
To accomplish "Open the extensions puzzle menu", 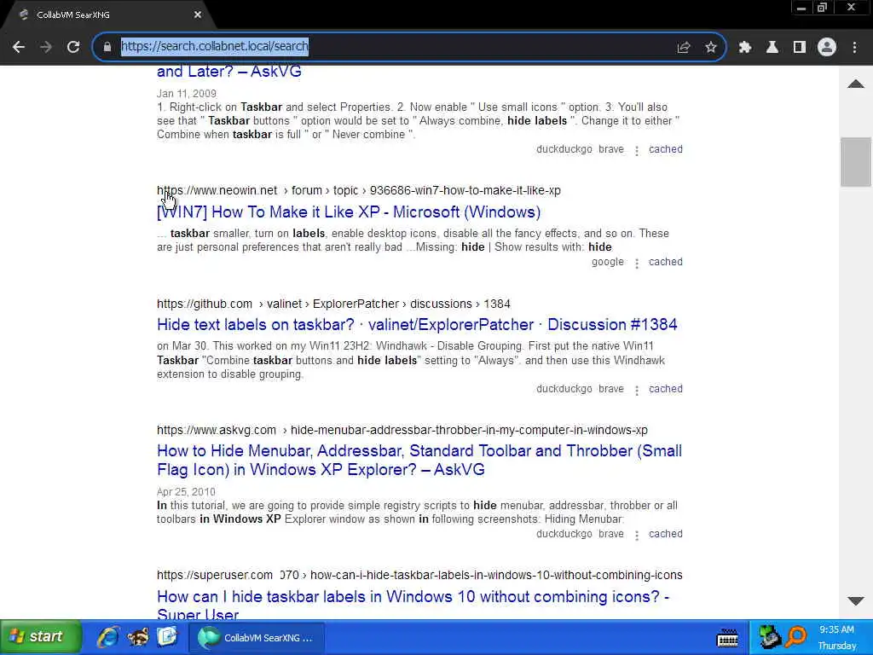I will click(x=744, y=48).
